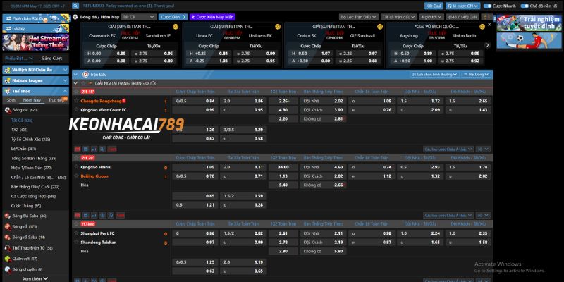Favorite the Beijing Guoan team star
This screenshot has width=564, height=282.
[x=76, y=176]
